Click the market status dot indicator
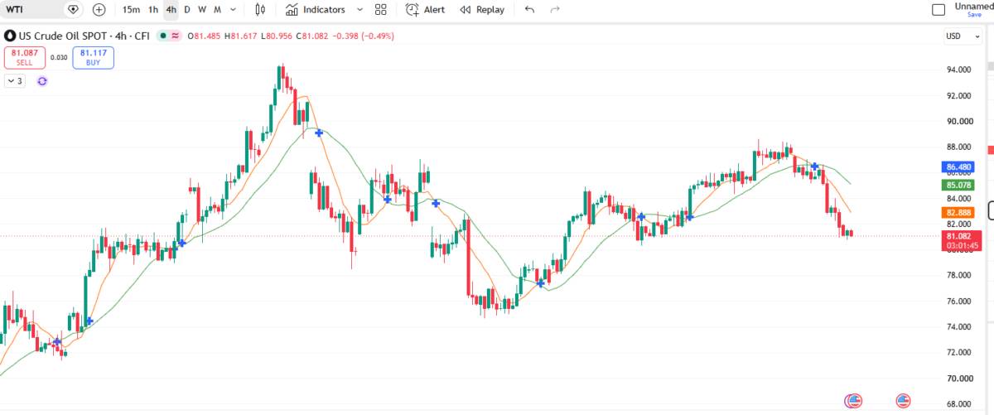Viewport: 994px width, 415px height. (x=164, y=36)
